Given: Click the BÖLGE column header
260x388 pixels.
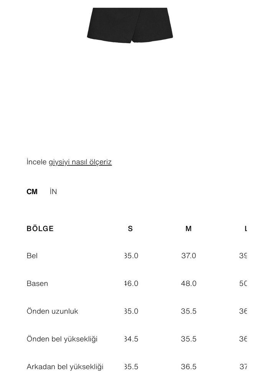Looking at the screenshot, I should click(40, 229).
